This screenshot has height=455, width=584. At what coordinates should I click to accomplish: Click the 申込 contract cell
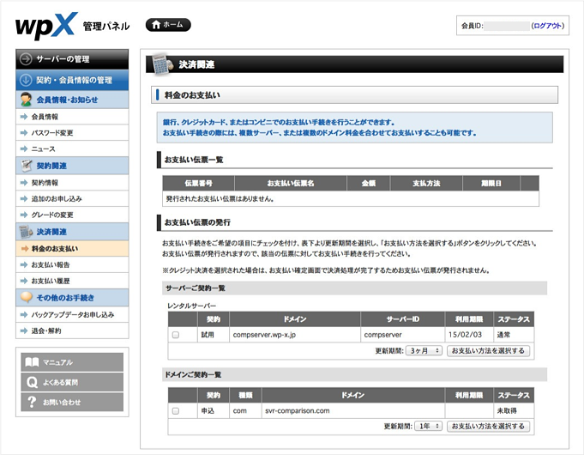[214, 411]
